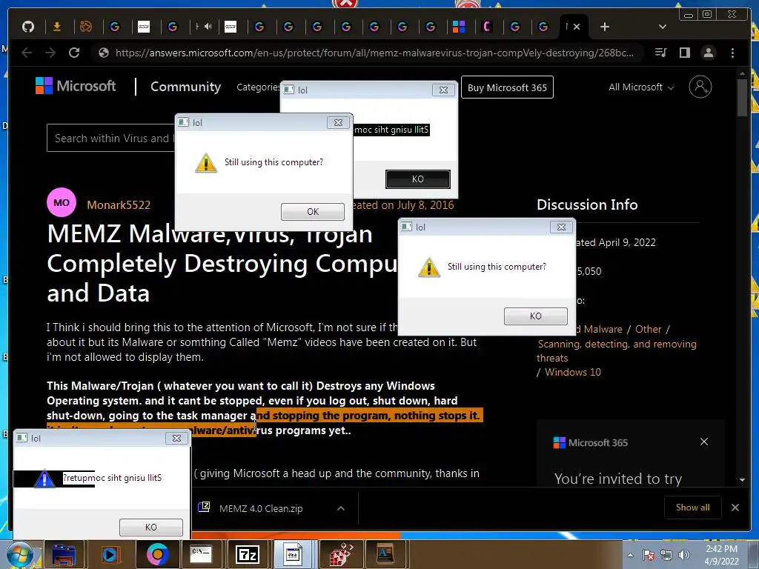Close the active browser tab
The image size is (759, 569).
577,27
